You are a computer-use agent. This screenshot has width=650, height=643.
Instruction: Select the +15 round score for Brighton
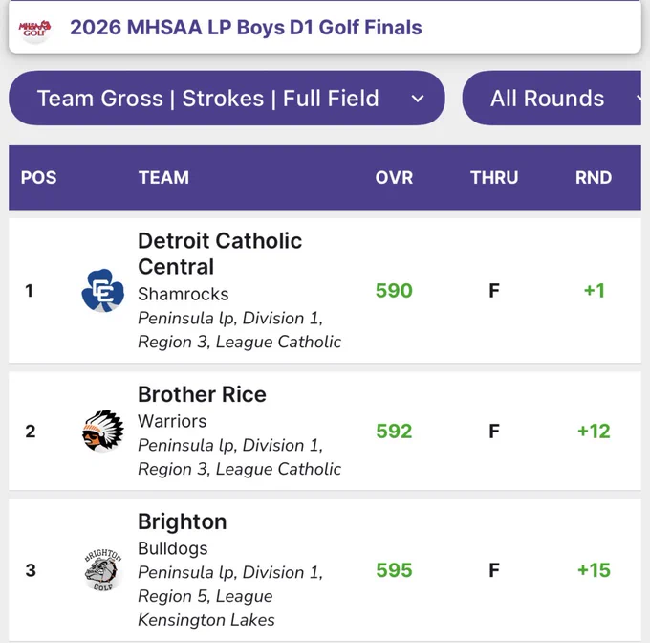[594, 570]
